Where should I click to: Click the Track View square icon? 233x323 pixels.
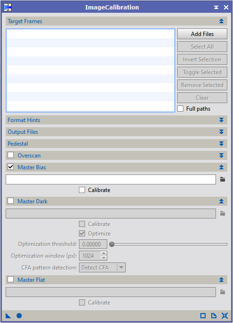click(x=203, y=315)
